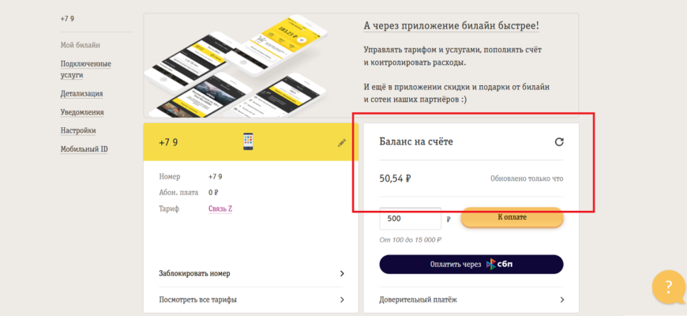The width and height of the screenshot is (687, 316).
Task: Open Настройки page
Action: coord(78,130)
